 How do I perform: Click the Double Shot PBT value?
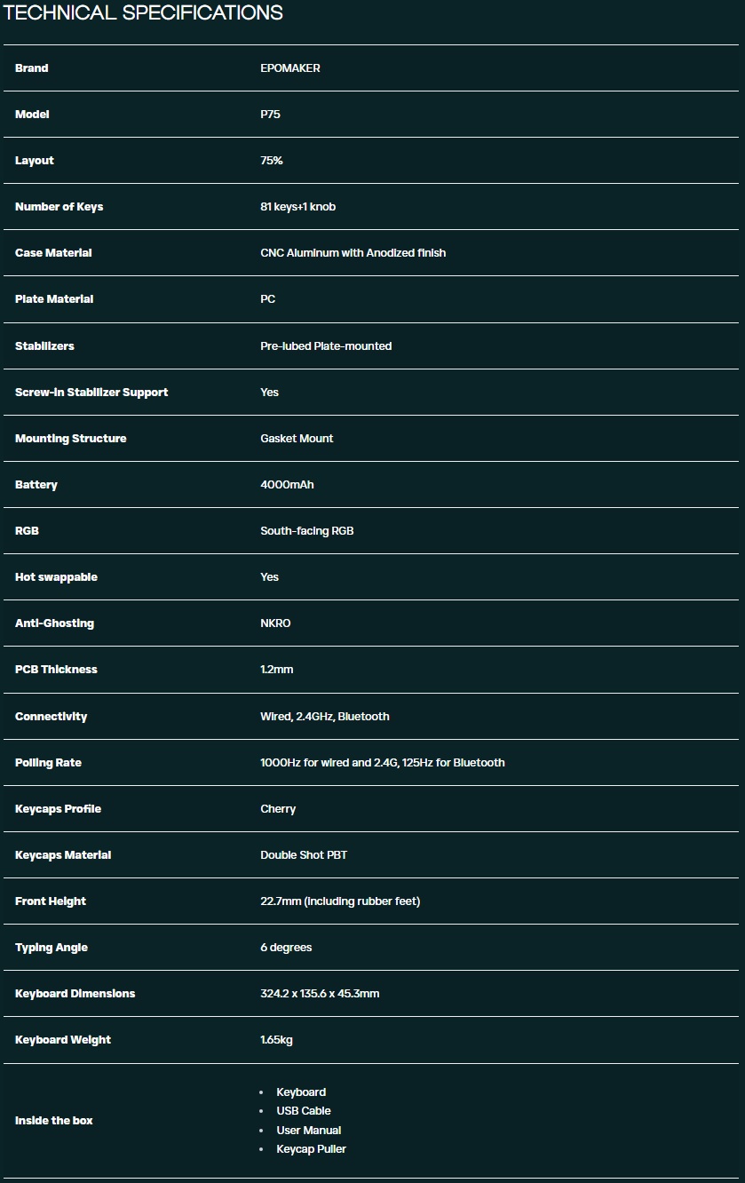[x=304, y=855]
